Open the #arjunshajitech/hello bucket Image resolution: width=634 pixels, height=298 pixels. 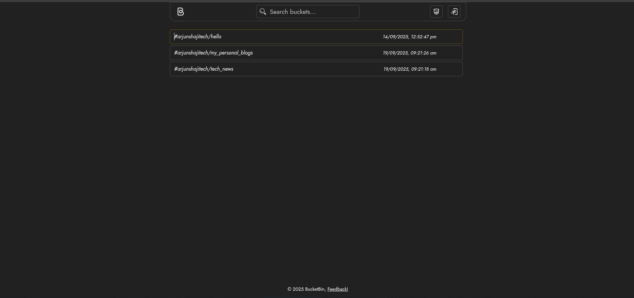click(198, 37)
